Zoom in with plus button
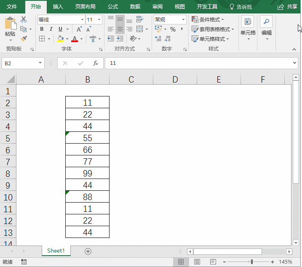This screenshot has width=302, height=267. point(273,262)
